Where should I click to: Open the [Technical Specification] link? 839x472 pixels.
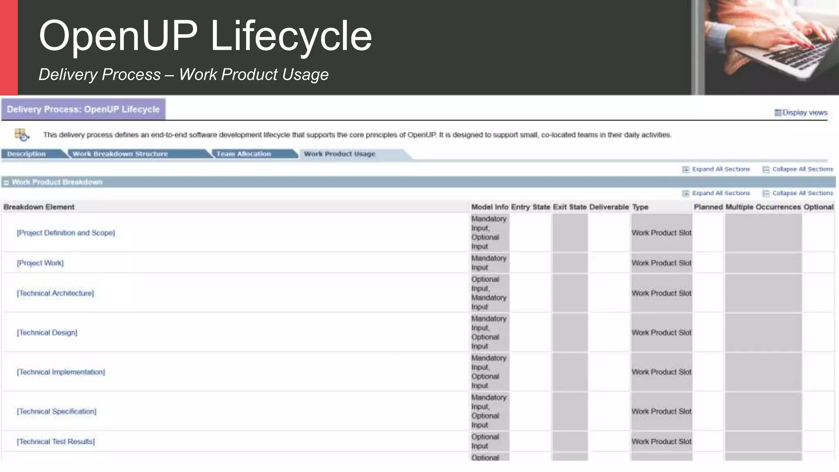coord(57,411)
